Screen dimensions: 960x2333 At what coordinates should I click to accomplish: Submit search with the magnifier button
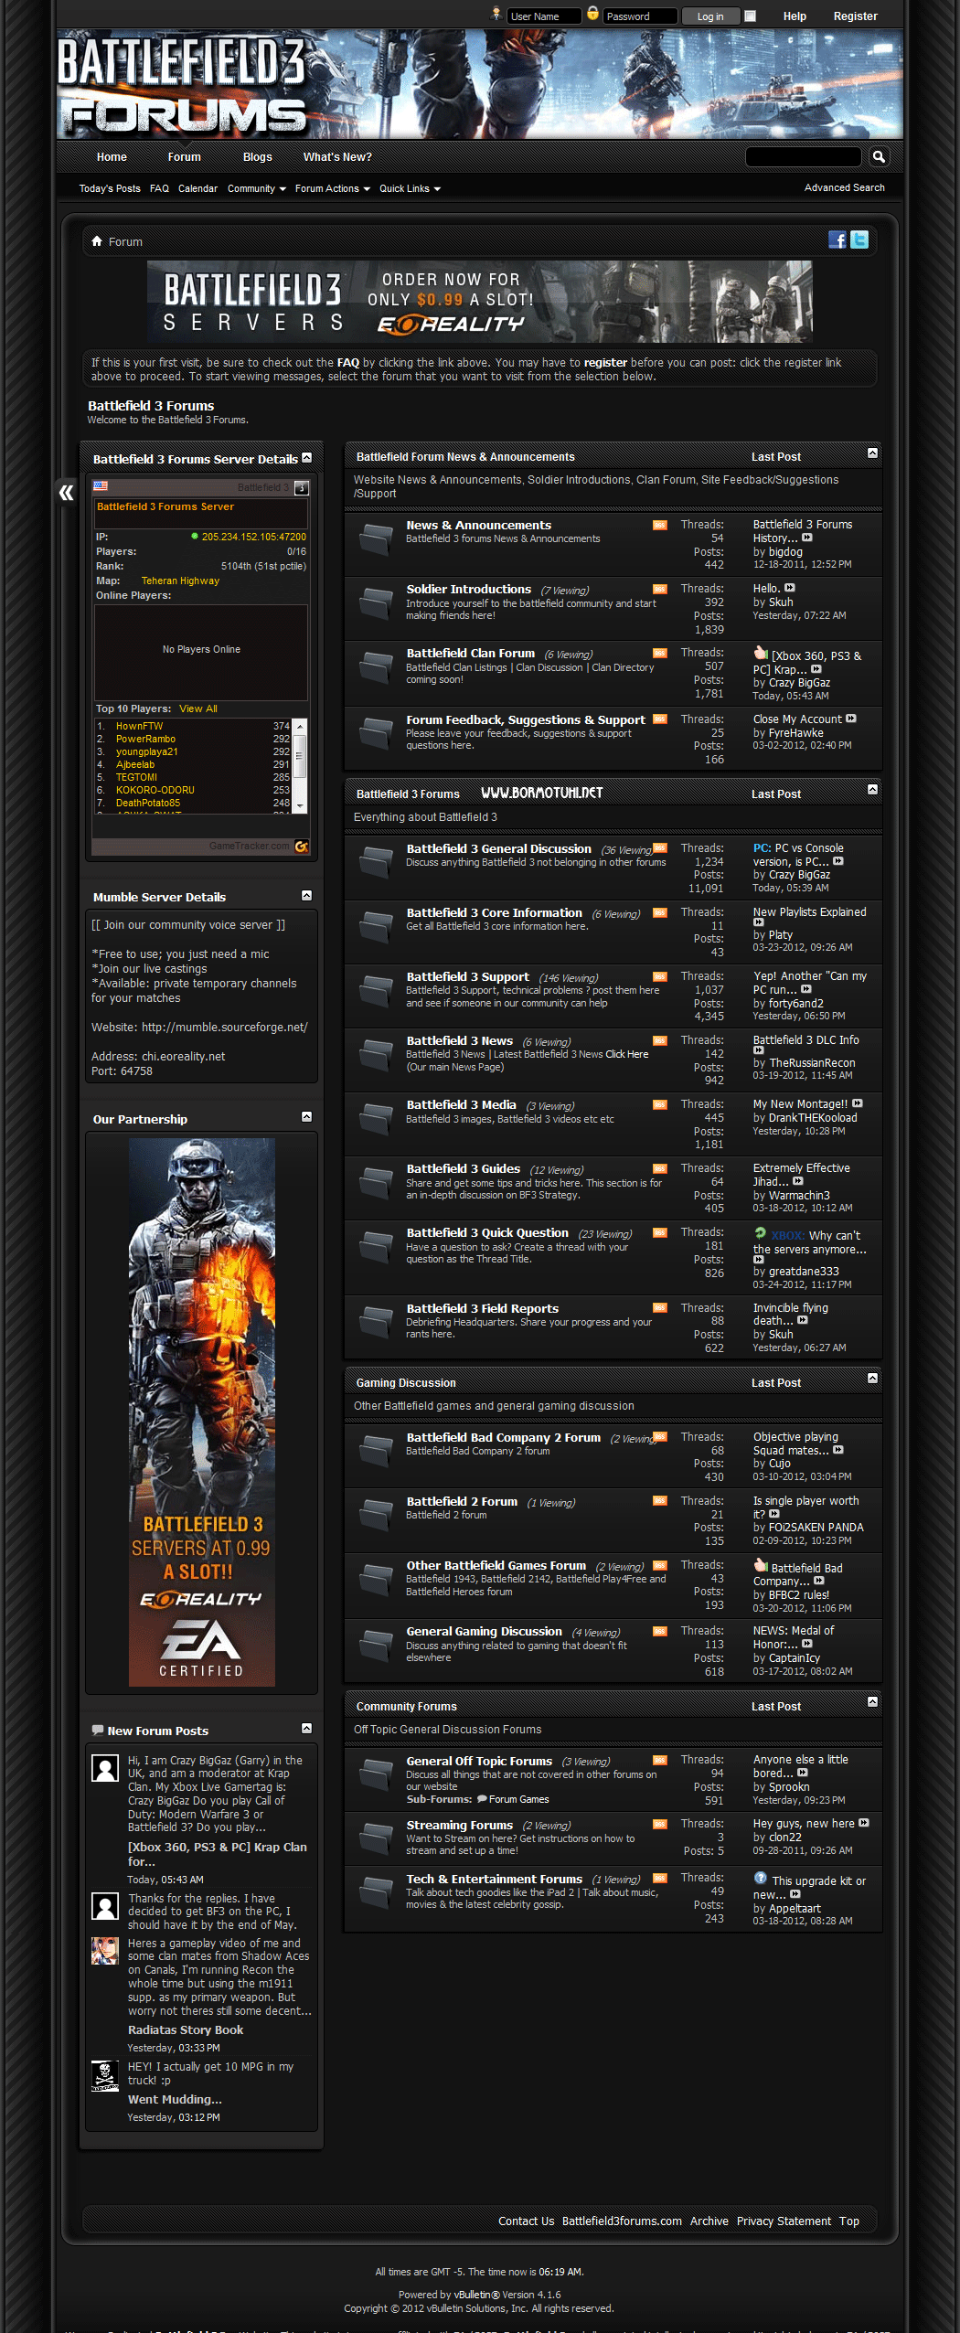coord(879,157)
